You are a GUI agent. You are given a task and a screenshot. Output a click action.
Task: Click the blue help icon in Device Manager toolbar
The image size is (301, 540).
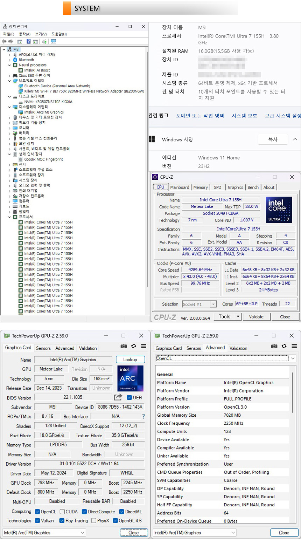point(28,41)
